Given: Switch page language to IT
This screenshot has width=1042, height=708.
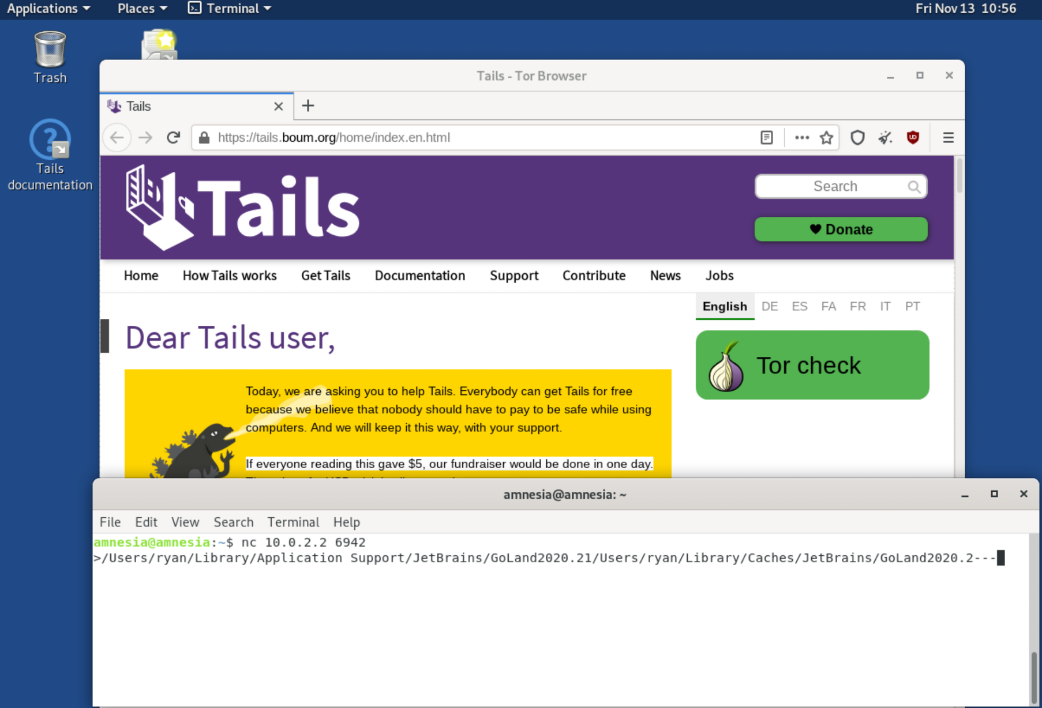Looking at the screenshot, I should tap(885, 307).
